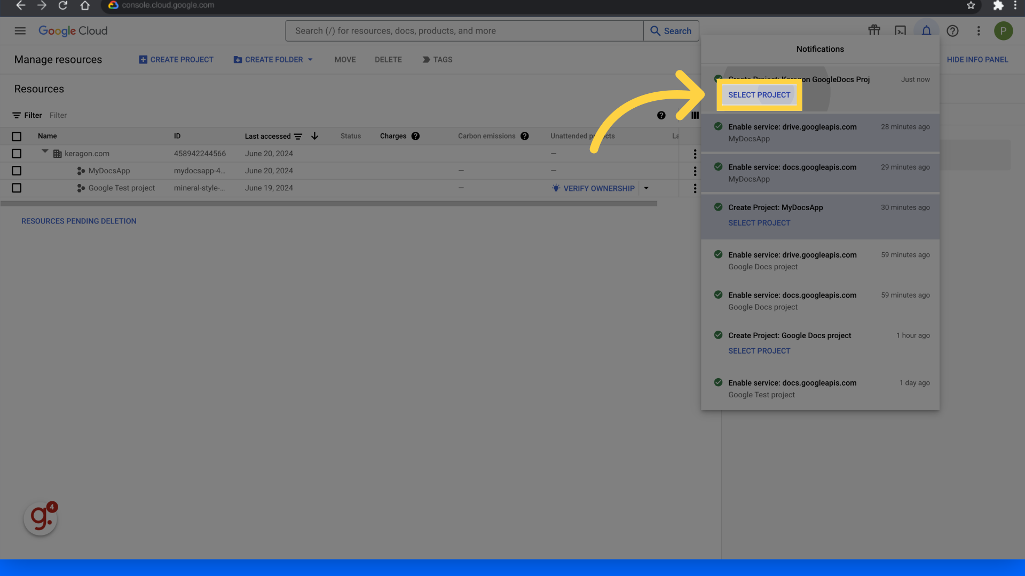Open the settings three-dot menu in header
The width and height of the screenshot is (1025, 576).
point(979,31)
